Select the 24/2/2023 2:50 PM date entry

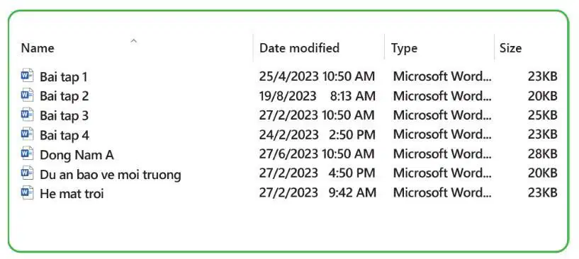coord(317,134)
